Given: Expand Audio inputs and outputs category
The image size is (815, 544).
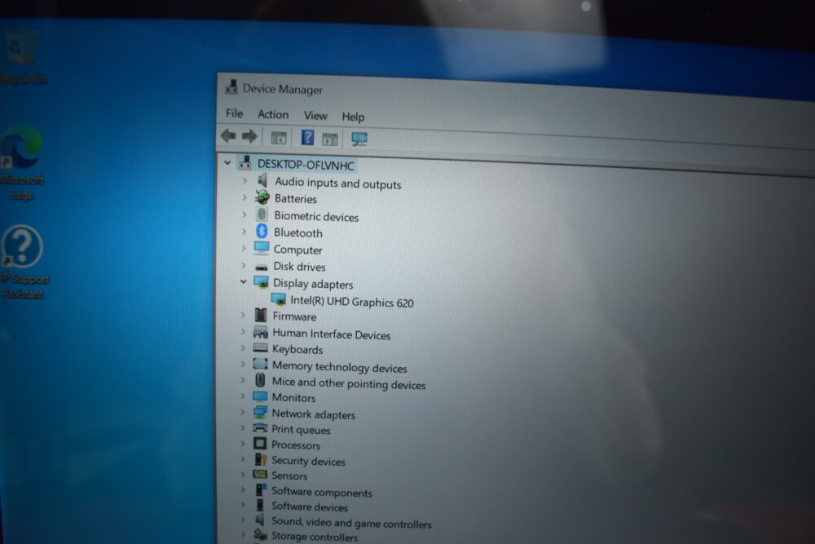Looking at the screenshot, I should [244, 180].
